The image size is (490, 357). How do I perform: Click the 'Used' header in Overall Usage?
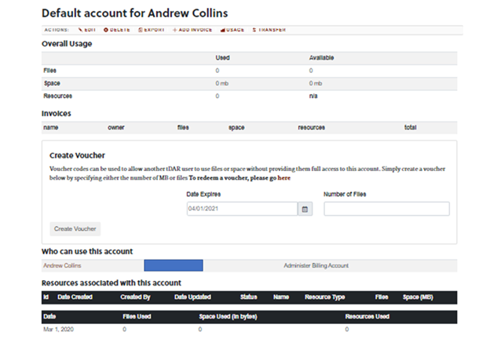point(222,58)
